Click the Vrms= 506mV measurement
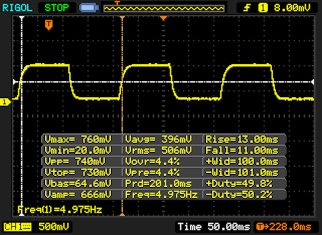Image resolution: width=322 pixels, height=235 pixels. tap(158, 150)
